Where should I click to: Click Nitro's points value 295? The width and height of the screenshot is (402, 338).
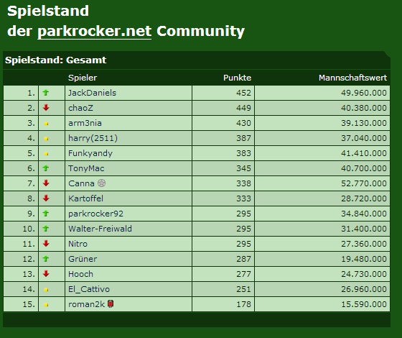point(243,244)
